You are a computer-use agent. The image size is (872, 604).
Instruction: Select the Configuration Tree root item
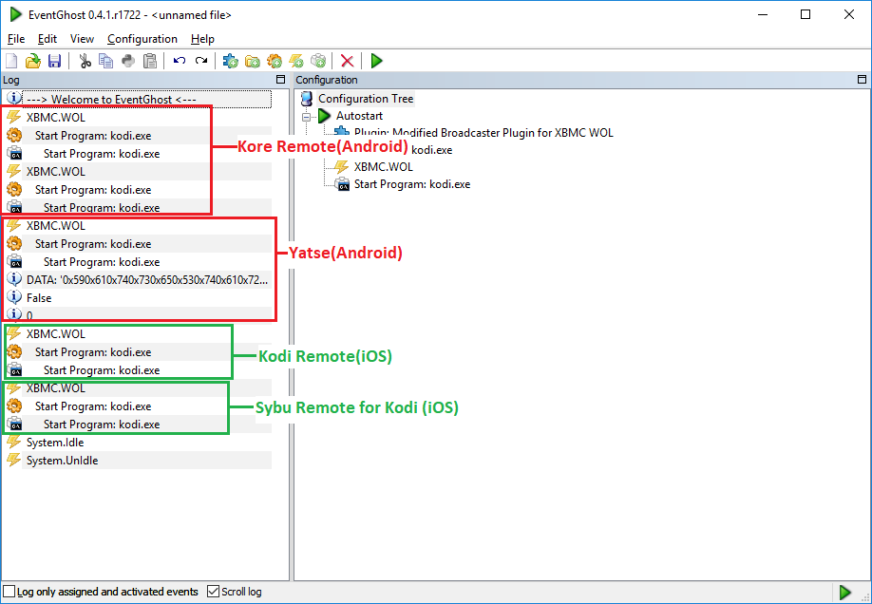tap(366, 99)
